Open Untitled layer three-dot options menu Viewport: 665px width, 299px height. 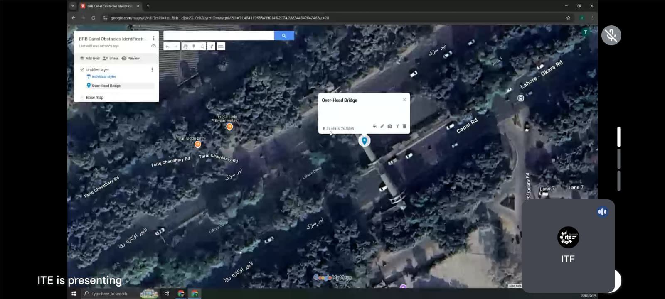tap(152, 70)
